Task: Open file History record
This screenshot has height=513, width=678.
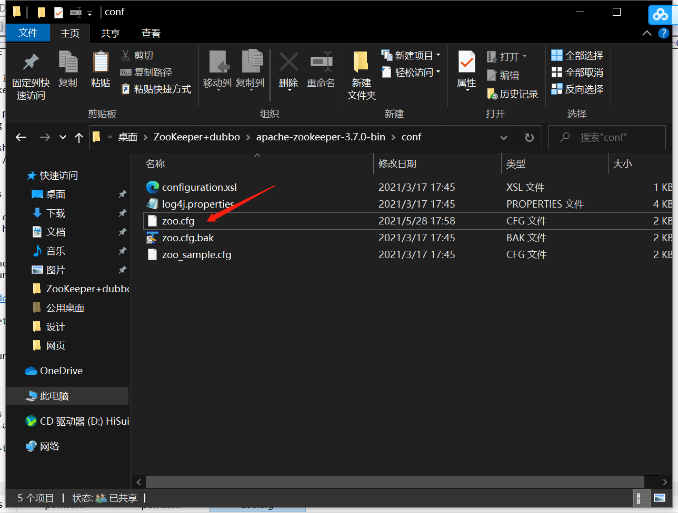Action: pos(513,94)
